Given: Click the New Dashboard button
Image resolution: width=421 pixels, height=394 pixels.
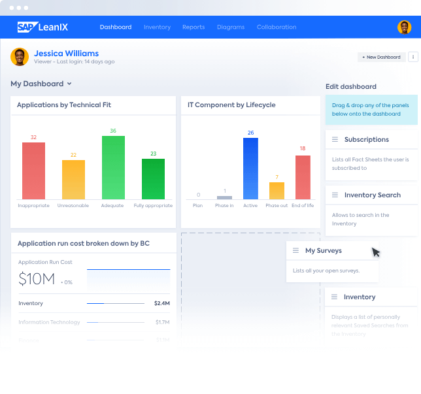Looking at the screenshot, I should click(x=381, y=57).
